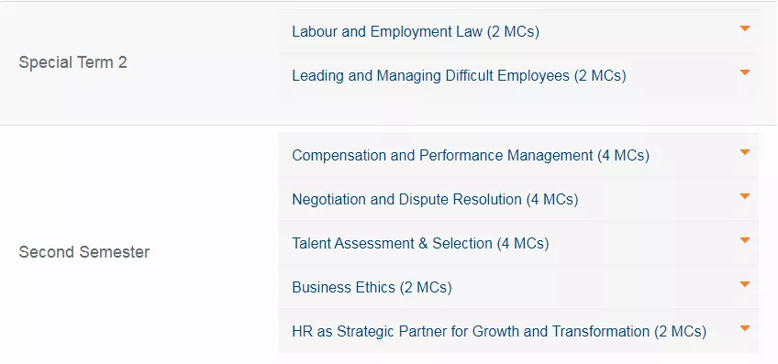778x364 pixels.
Task: Expand Labour and Employment Law via orange arrow
Action: point(744,28)
